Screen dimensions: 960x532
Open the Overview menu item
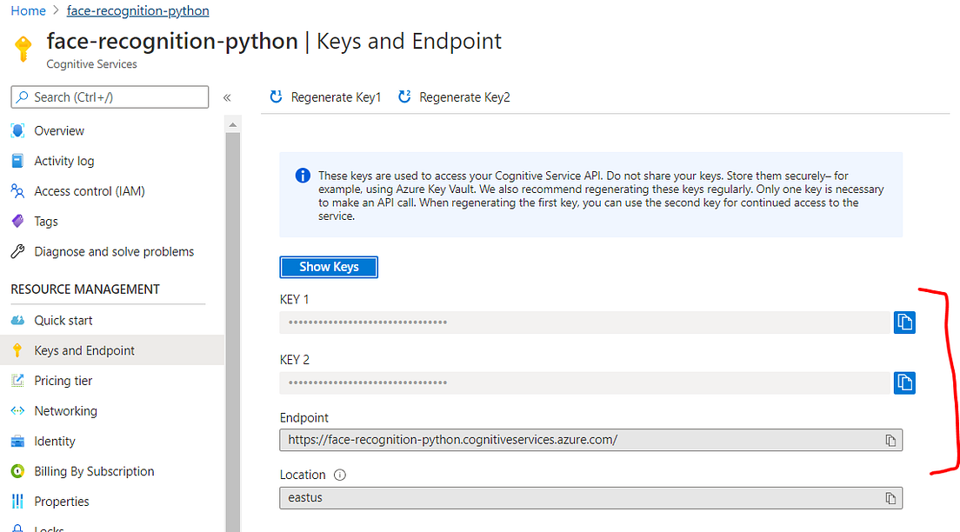(59, 131)
